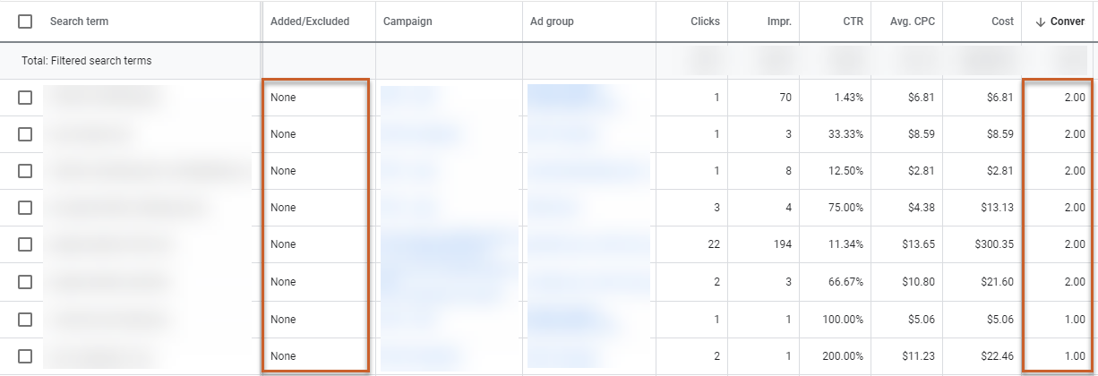The width and height of the screenshot is (1098, 376).
Task: Select checkbox for the $13.13 cost row
Action: click(25, 208)
